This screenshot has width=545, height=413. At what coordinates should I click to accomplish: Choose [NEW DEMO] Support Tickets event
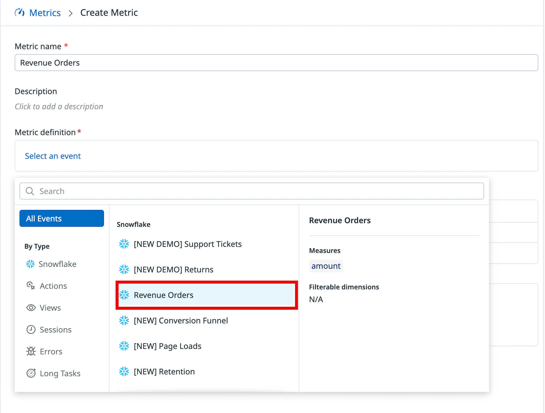(187, 244)
